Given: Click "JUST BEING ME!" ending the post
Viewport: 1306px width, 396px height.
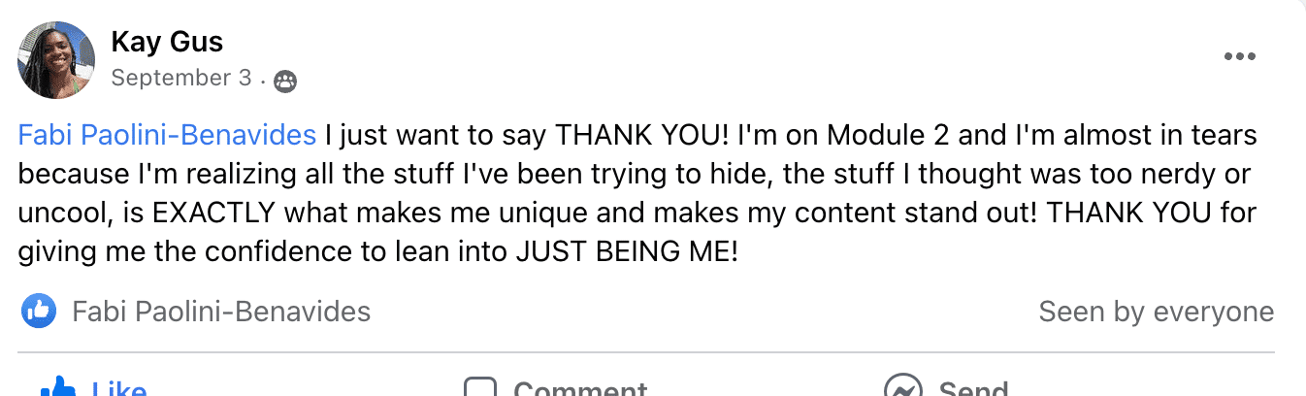Looking at the screenshot, I should pyautogui.click(x=627, y=254).
